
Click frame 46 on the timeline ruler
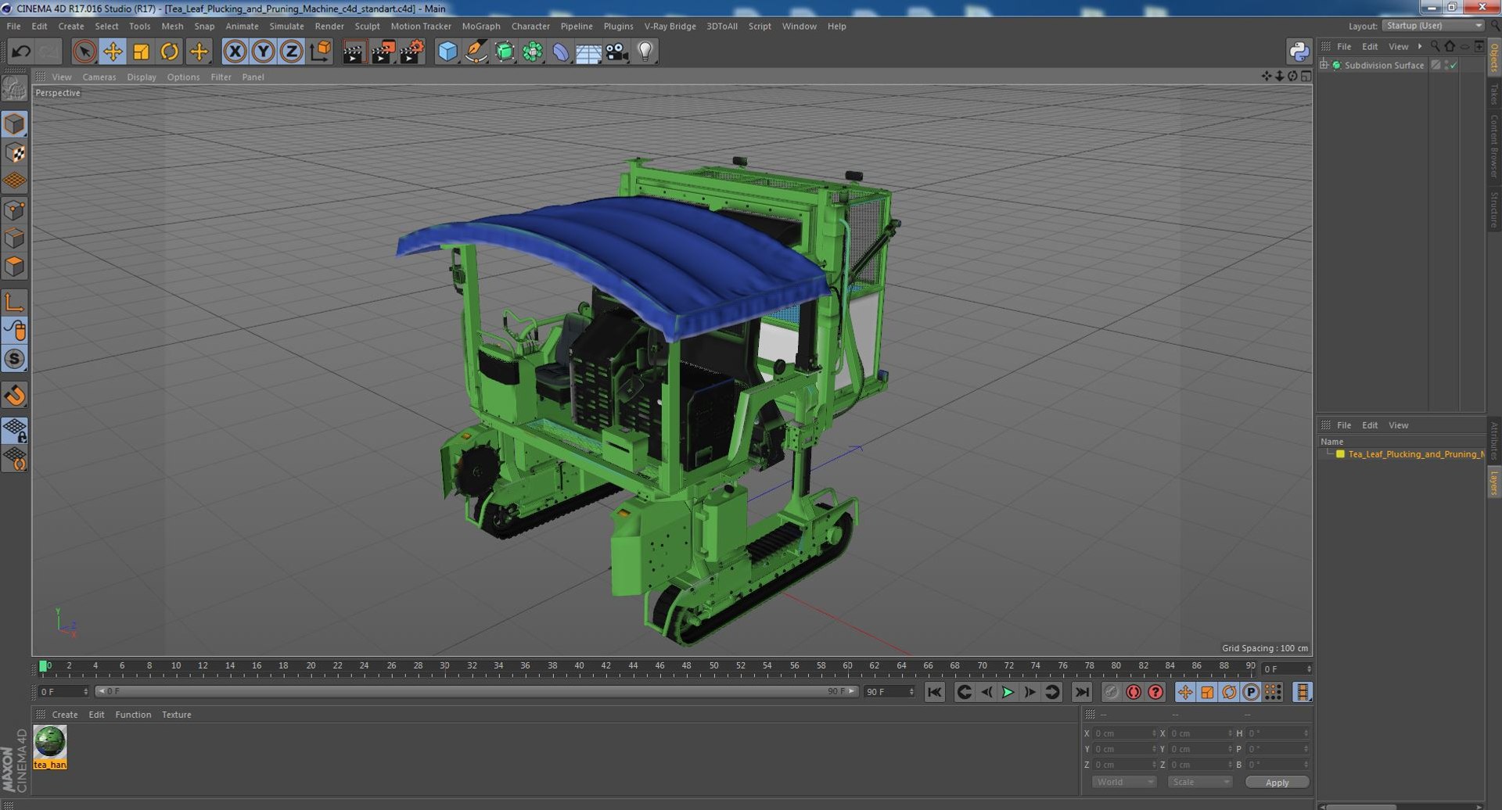[659, 667]
